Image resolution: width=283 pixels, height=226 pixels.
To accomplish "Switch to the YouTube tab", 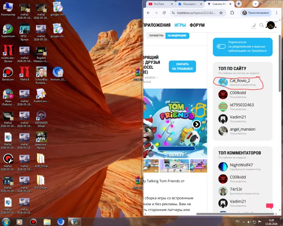I will coord(159,4).
